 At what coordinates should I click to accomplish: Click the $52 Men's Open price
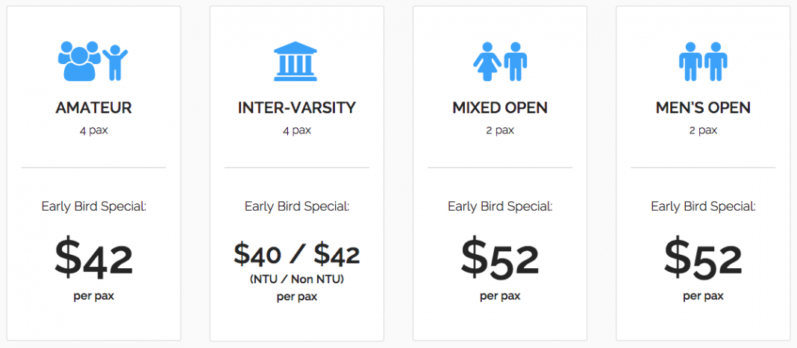pyautogui.click(x=703, y=259)
